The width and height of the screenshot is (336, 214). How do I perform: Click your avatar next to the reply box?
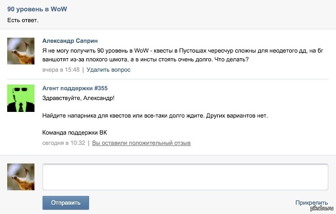point(21,177)
